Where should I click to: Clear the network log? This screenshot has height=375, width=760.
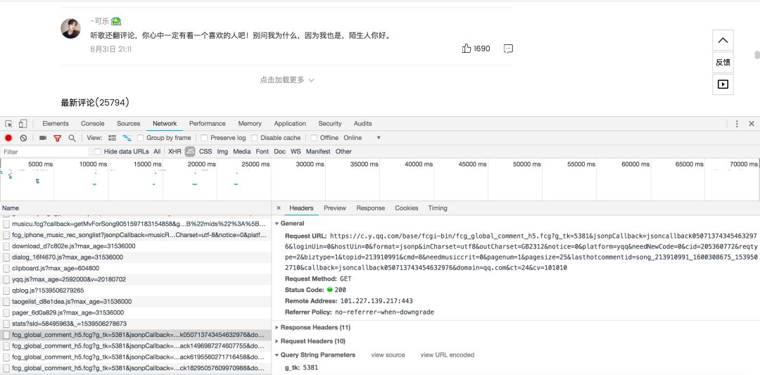23,138
